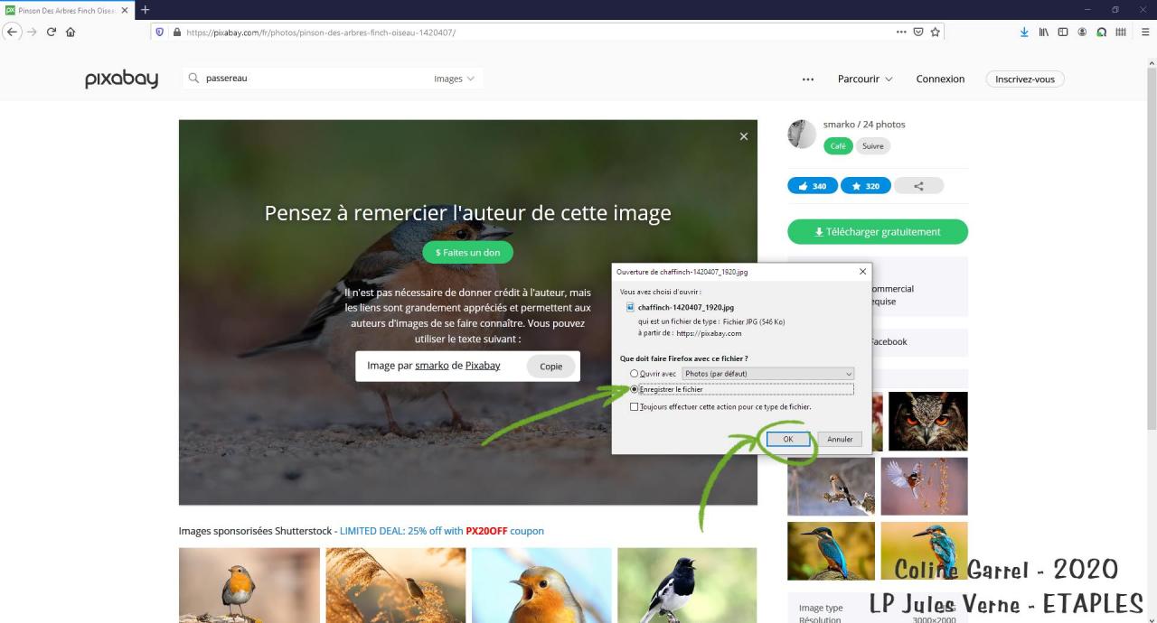Select Enregistrer le fichier radio button

[635, 389]
